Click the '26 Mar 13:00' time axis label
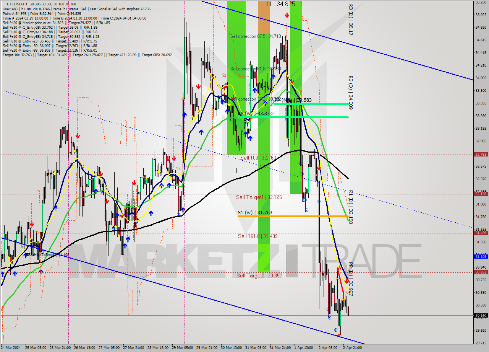This screenshot has height=352, width=489. [85, 348]
